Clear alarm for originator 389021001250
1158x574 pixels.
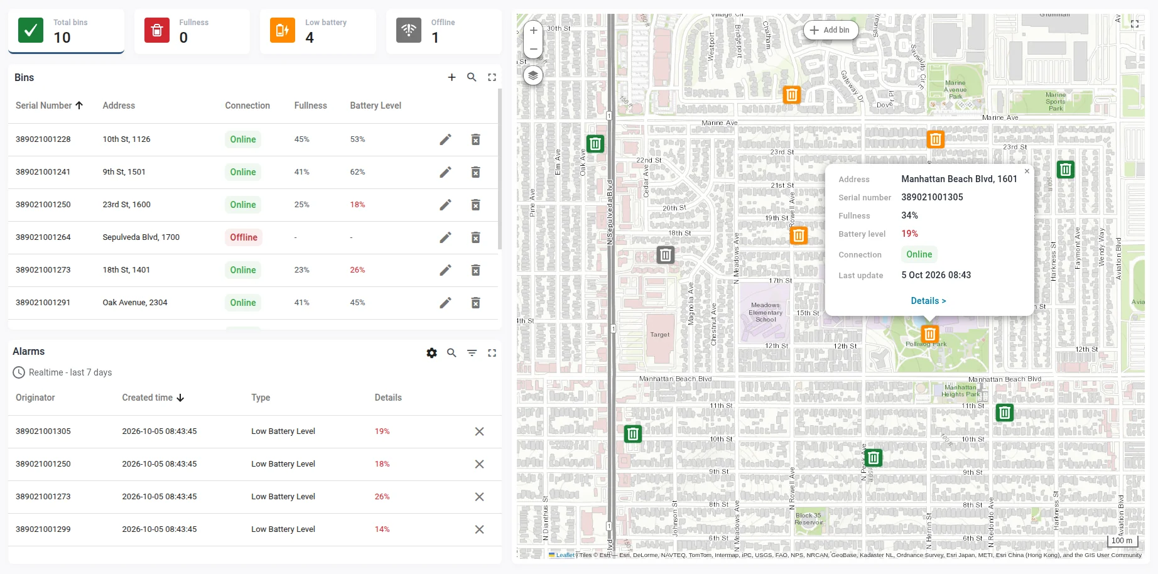pyautogui.click(x=479, y=464)
